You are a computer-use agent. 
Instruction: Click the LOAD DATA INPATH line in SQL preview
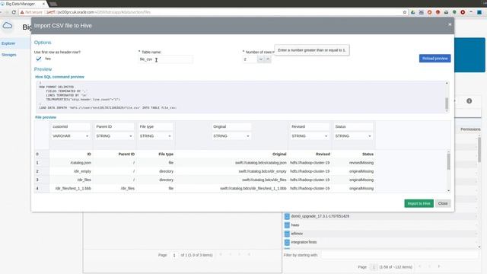click(108, 108)
